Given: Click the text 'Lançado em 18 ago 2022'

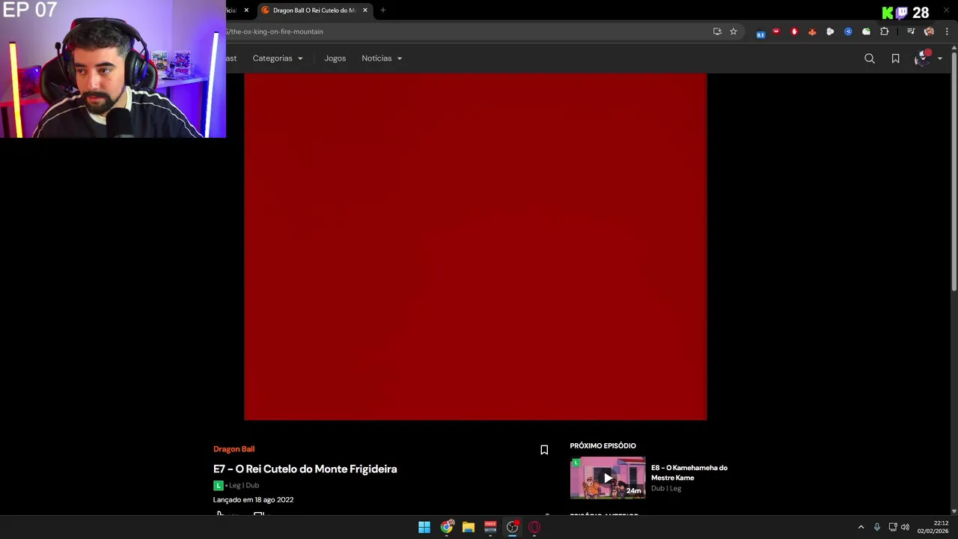Looking at the screenshot, I should pyautogui.click(x=253, y=499).
